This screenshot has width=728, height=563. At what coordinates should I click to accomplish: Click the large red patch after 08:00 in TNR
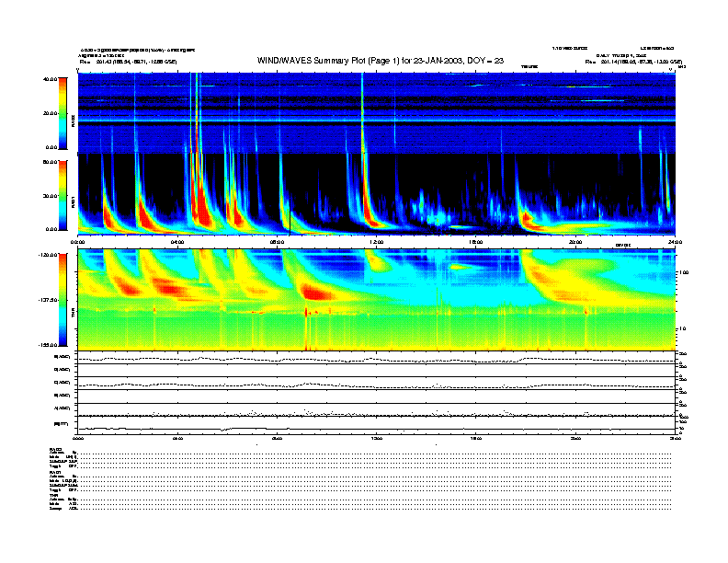pos(317,293)
